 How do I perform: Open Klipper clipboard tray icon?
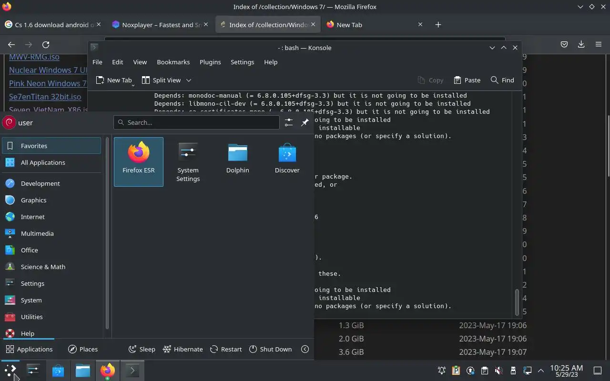(485, 371)
